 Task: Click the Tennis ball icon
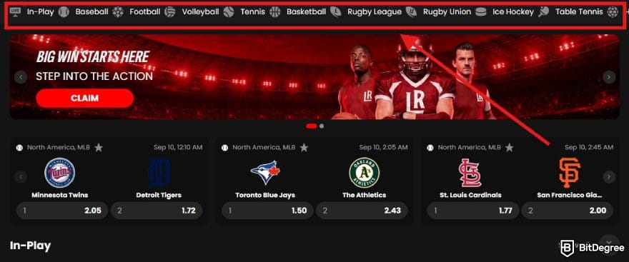[x=229, y=12]
